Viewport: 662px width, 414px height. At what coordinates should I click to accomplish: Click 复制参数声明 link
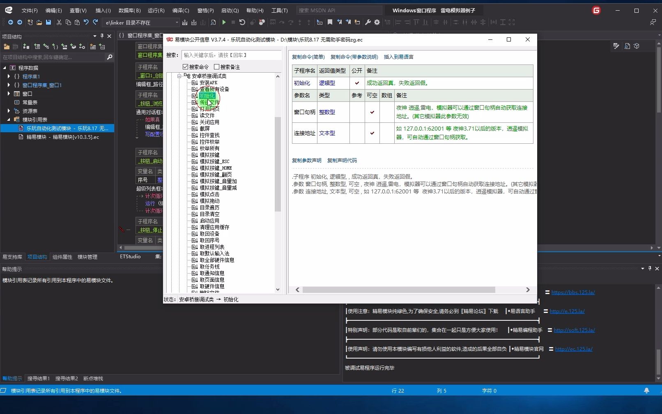click(x=306, y=161)
